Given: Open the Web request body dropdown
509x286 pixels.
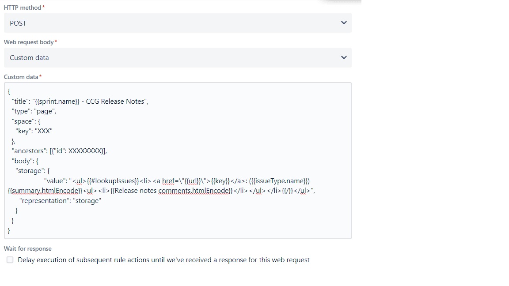Looking at the screenshot, I should [x=178, y=58].
